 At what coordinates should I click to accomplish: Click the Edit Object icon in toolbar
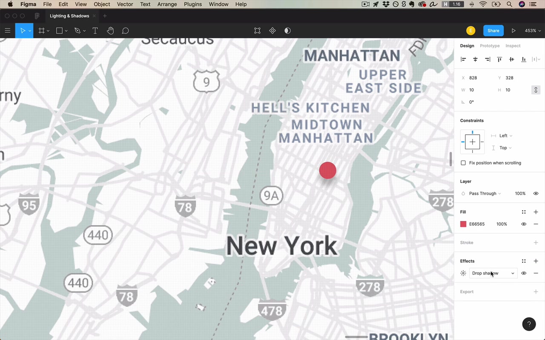click(257, 31)
